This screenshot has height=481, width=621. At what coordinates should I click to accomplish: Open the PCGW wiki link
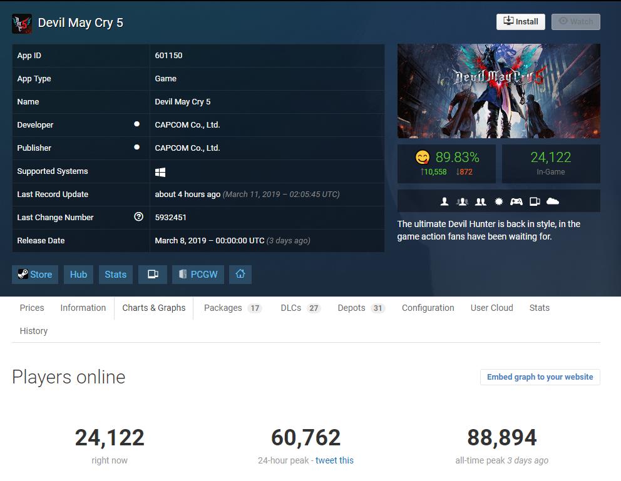(198, 275)
